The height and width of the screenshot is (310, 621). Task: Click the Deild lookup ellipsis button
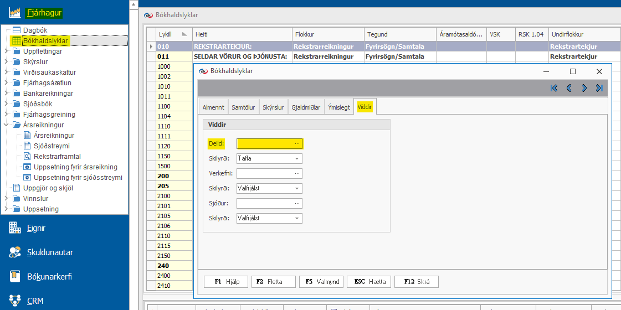tap(297, 143)
